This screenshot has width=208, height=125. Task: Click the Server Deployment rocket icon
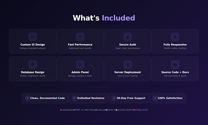click(128, 64)
